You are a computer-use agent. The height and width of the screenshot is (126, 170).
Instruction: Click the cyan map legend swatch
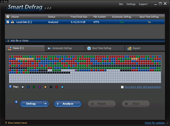pos(62,87)
